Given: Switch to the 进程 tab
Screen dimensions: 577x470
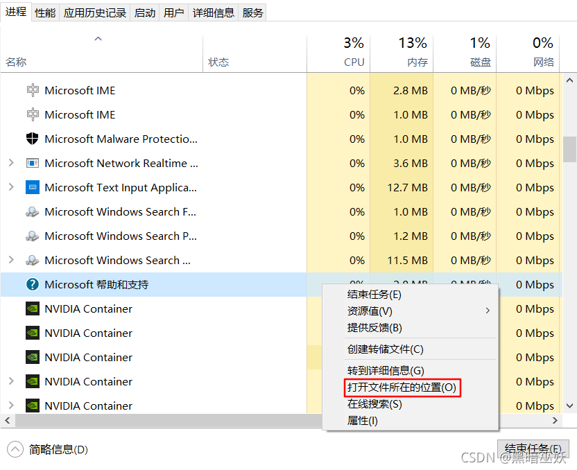Looking at the screenshot, I should [x=16, y=12].
